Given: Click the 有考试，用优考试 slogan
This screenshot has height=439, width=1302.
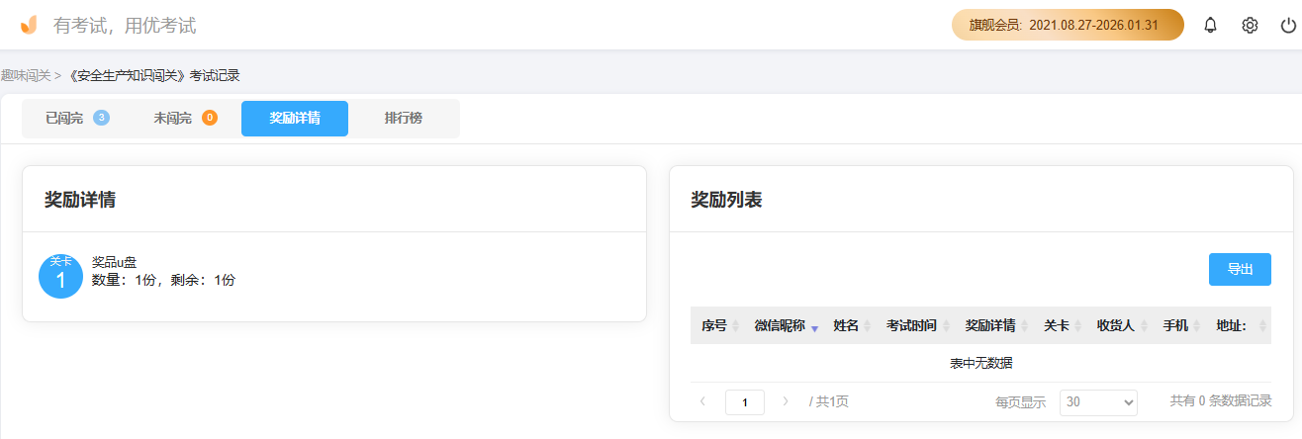Looking at the screenshot, I should click(x=125, y=26).
